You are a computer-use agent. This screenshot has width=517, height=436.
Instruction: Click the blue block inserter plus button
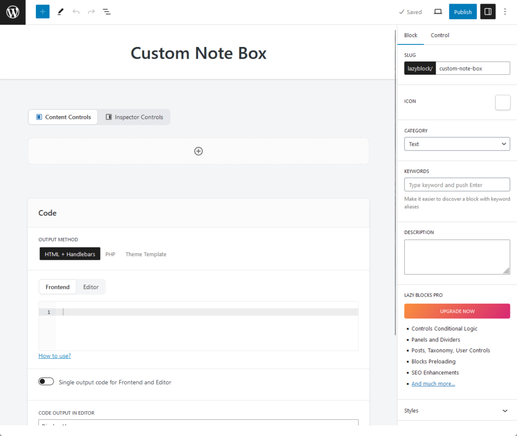coord(42,12)
